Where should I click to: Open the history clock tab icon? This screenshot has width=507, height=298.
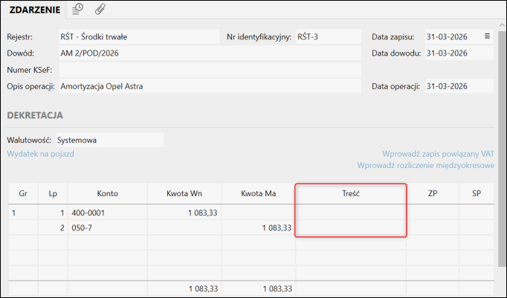(x=78, y=10)
